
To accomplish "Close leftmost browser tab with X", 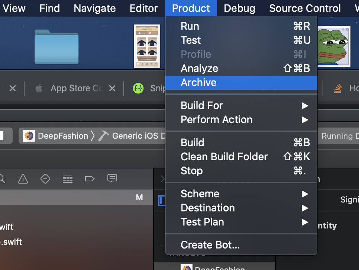I will [13, 88].
